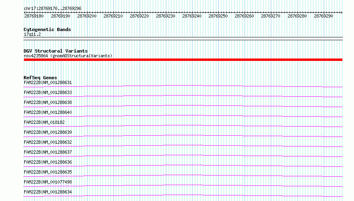The height and width of the screenshot is (201, 354).
Task: Select transcript FAM222B|NM_001288633
Action: tap(48, 92)
